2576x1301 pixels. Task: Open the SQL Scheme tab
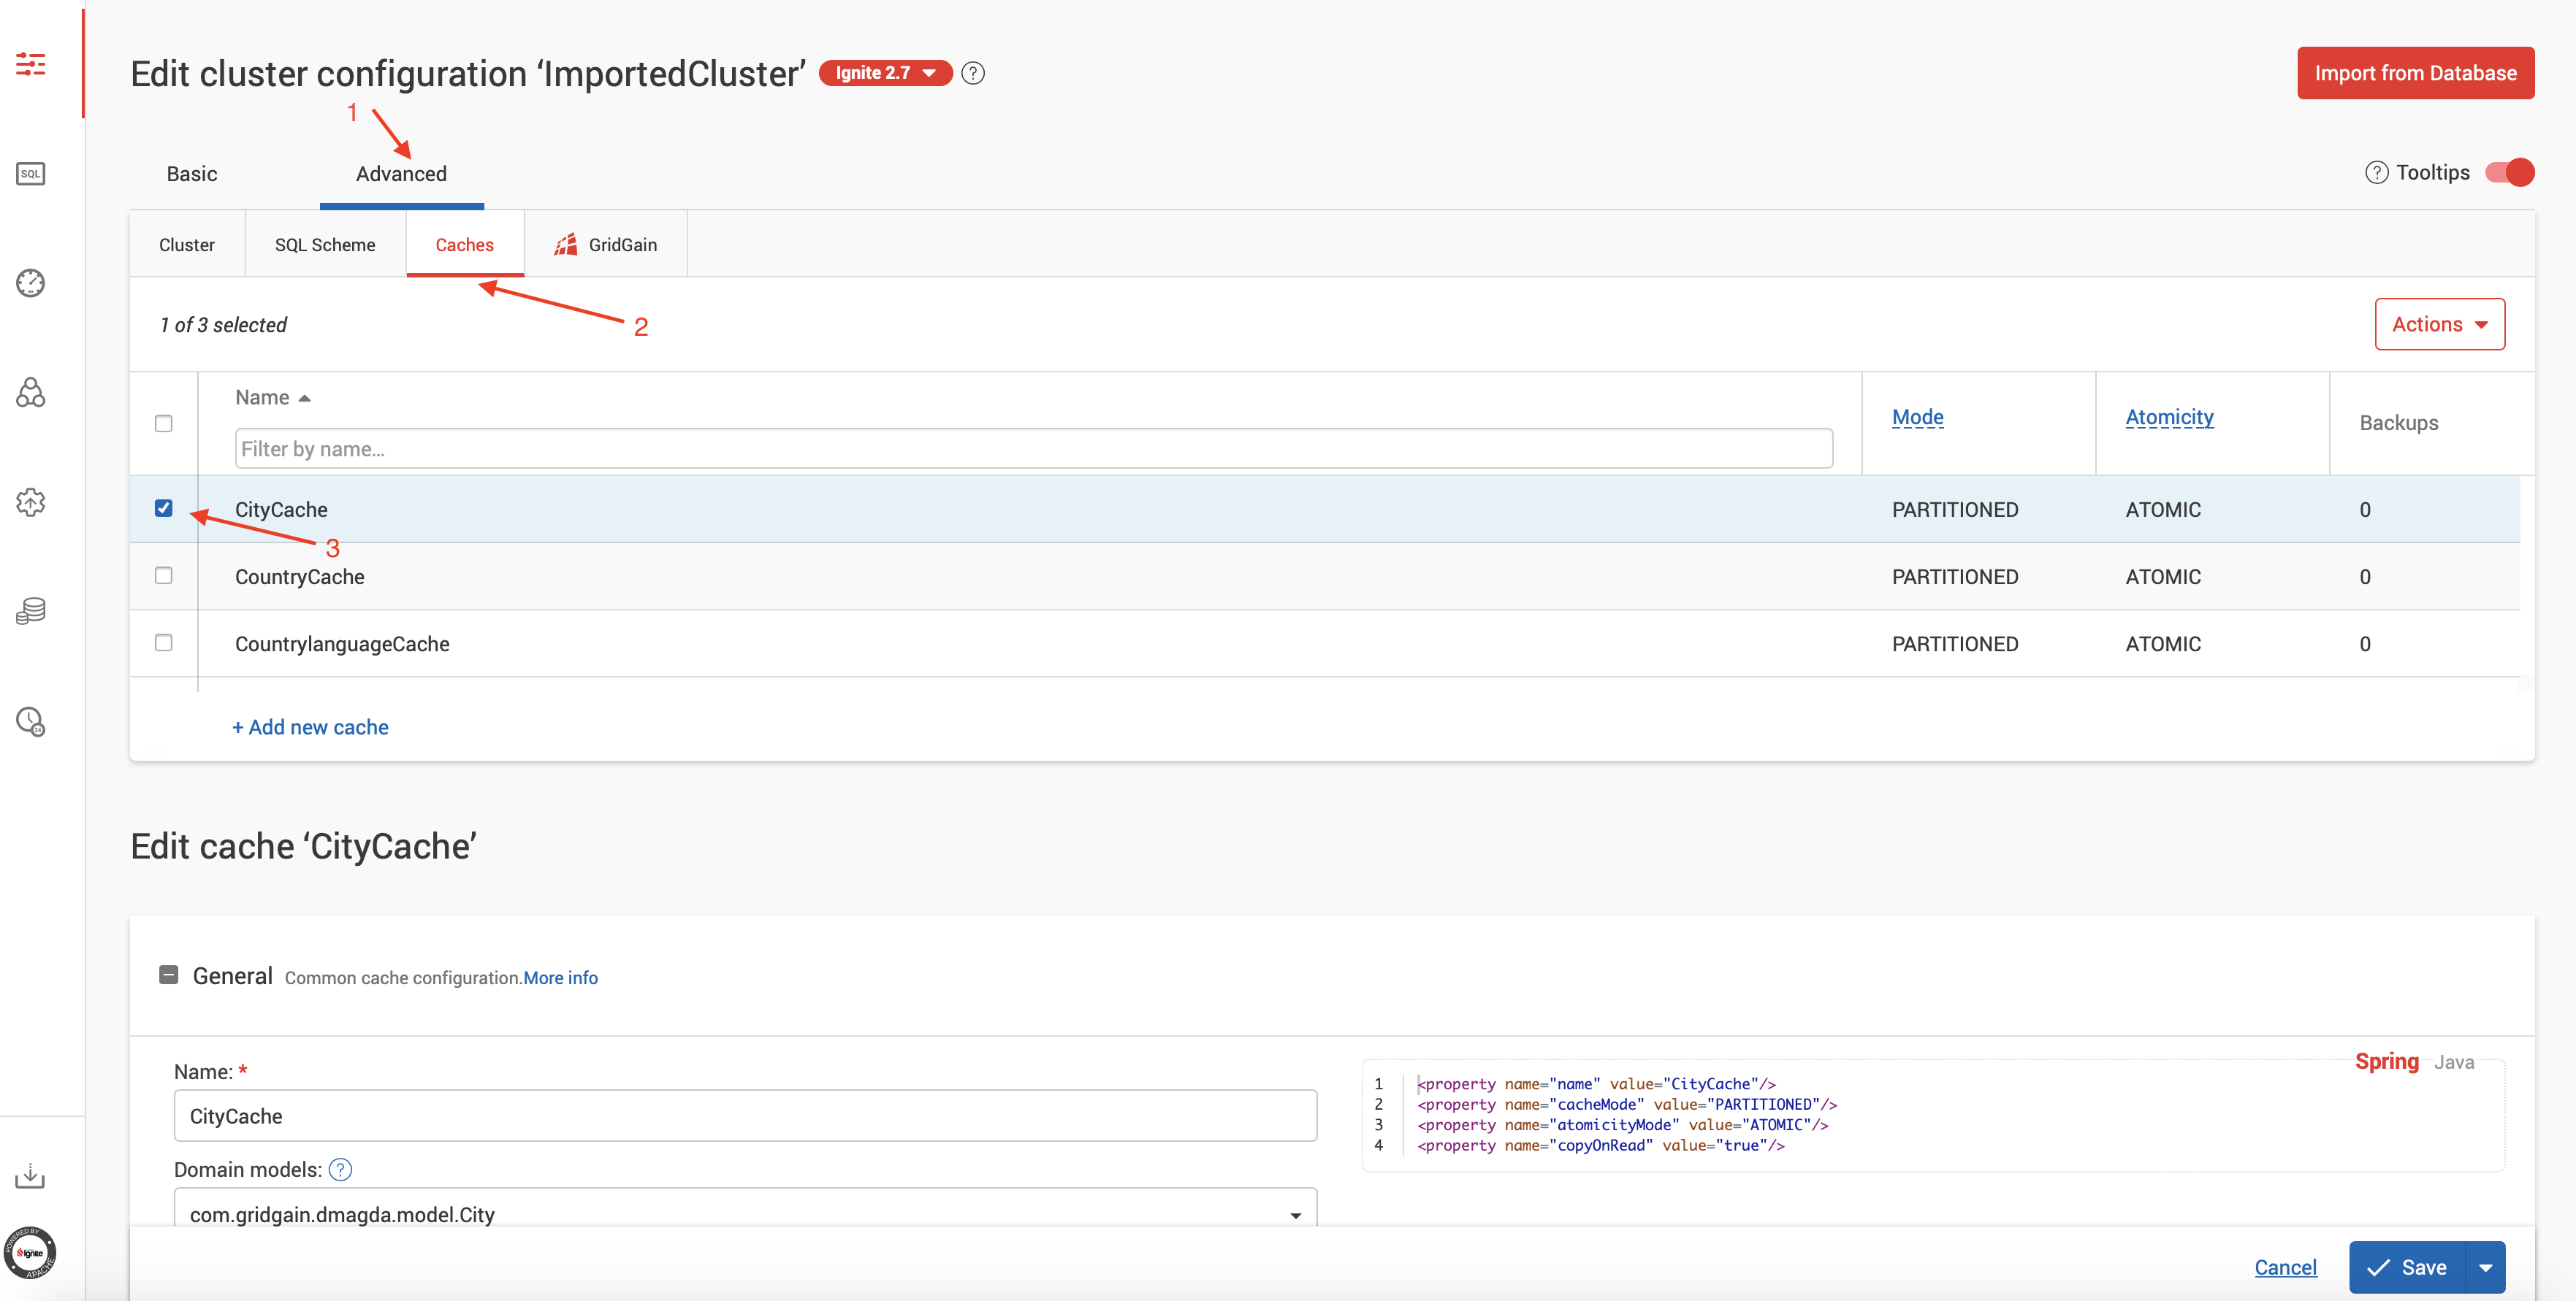[325, 245]
